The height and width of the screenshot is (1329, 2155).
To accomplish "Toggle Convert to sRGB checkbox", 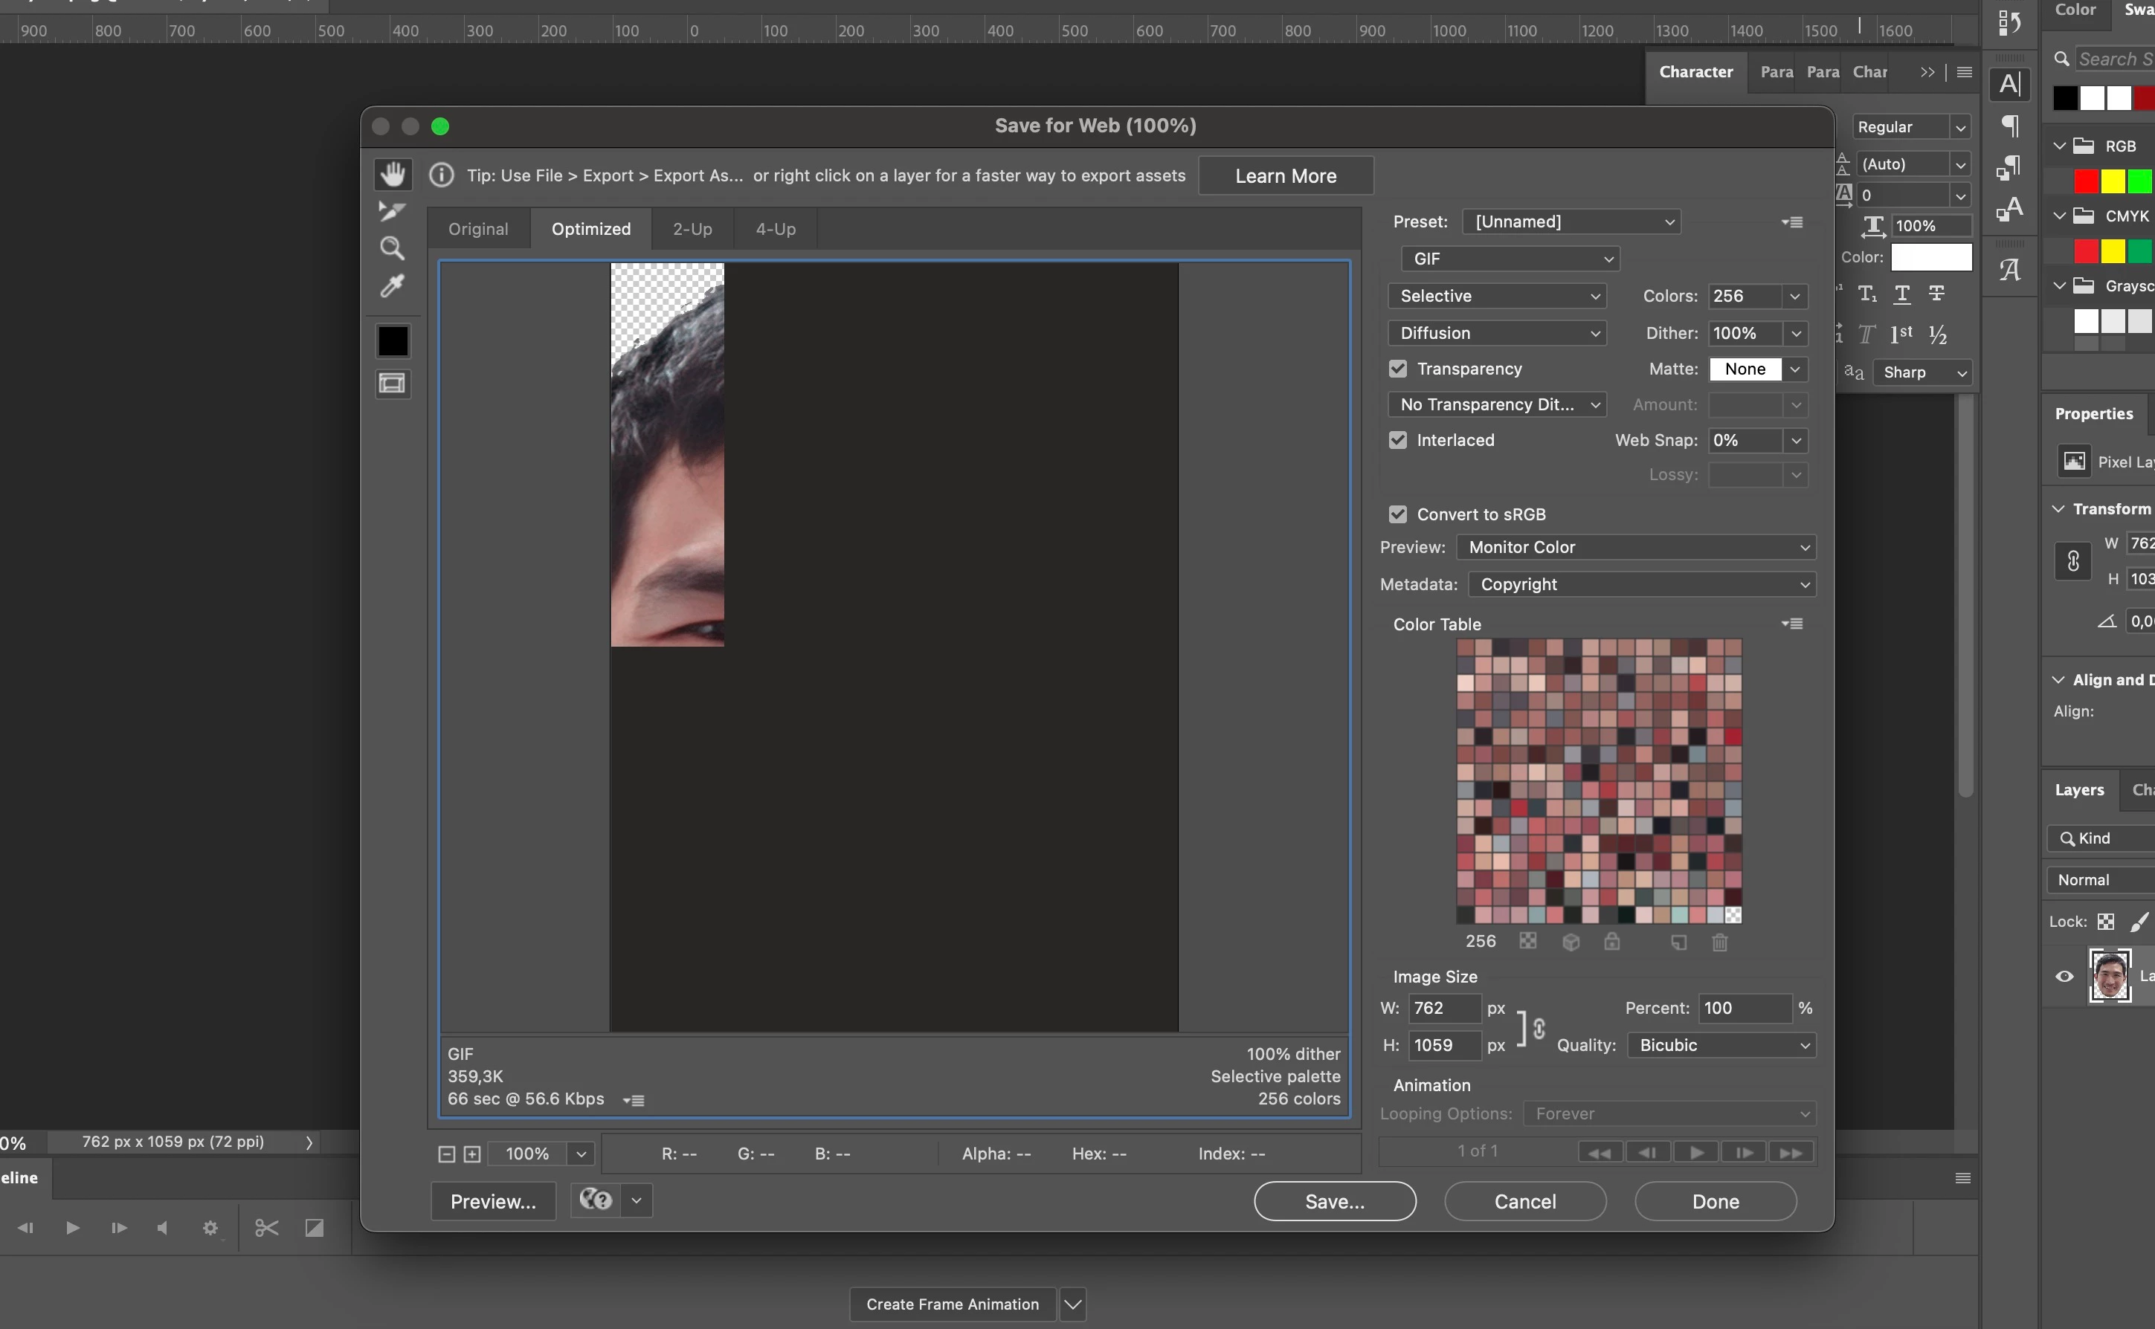I will [x=1398, y=515].
